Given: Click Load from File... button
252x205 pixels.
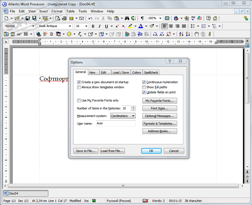Looking at the screenshot, I should pyautogui.click(x=112, y=151).
